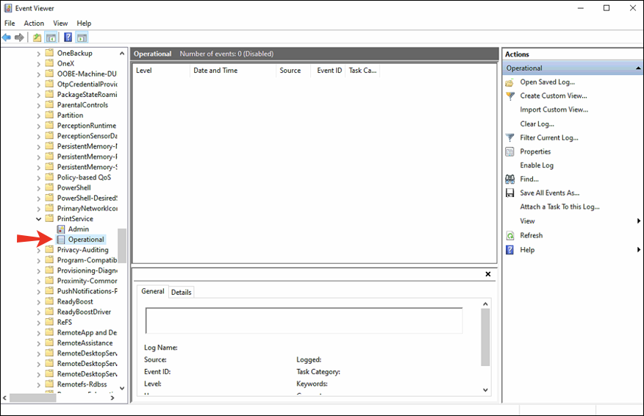
Task: Click the blue Help toolbar icon
Action: (68, 37)
